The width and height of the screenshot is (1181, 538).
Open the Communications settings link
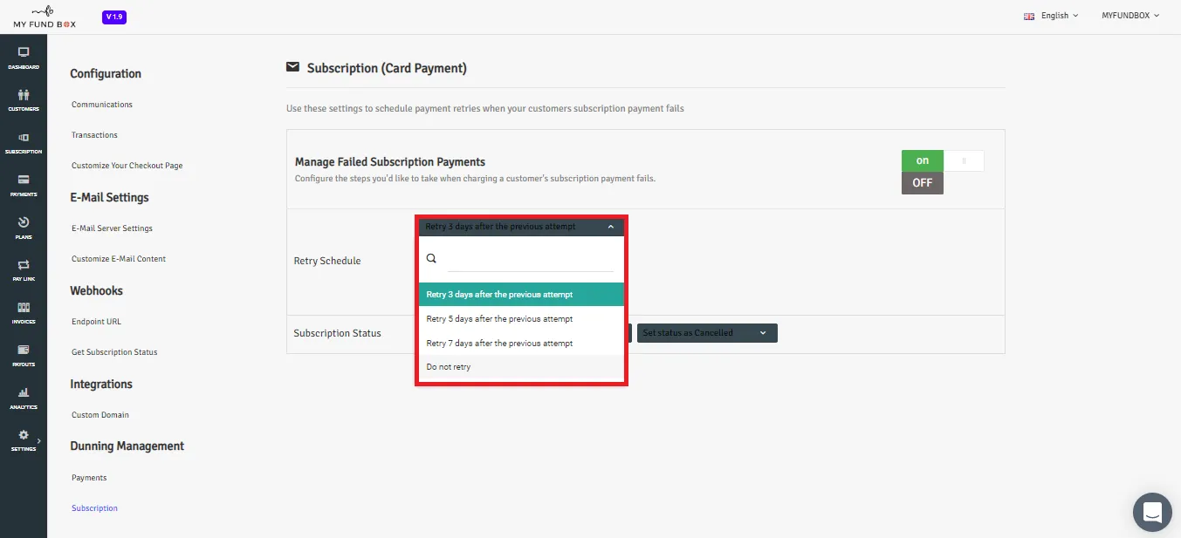(102, 105)
